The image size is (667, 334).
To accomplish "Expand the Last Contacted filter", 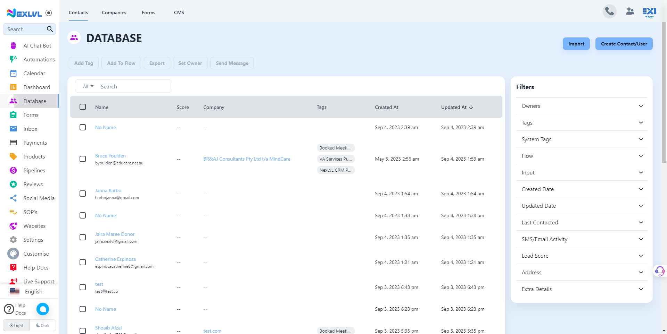I will pyautogui.click(x=582, y=222).
